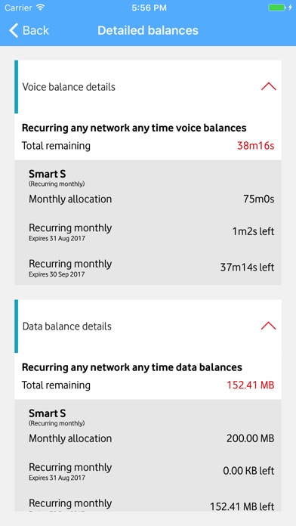The height and width of the screenshot is (526, 296).
Task: Select the voice total remaining 38m16s value
Action: coord(256,146)
